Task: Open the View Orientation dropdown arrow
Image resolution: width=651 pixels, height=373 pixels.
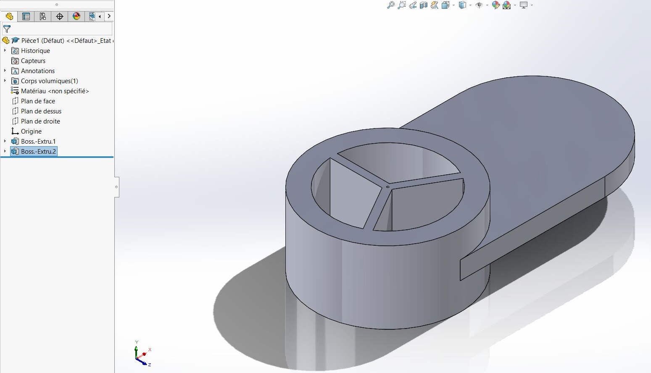Action: [x=453, y=5]
